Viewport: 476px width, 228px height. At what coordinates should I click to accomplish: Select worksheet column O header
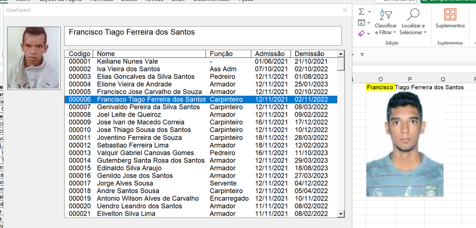tap(381, 79)
